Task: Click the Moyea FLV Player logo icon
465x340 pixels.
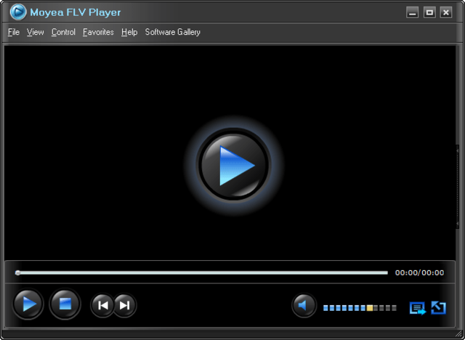Action: [17, 12]
